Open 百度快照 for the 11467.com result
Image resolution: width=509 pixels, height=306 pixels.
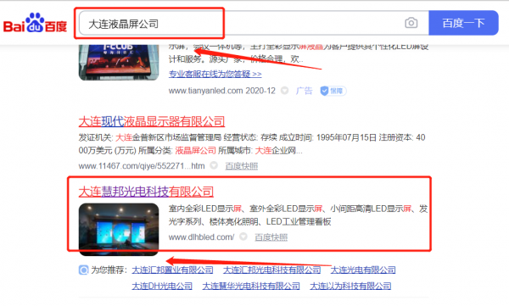[242, 166]
